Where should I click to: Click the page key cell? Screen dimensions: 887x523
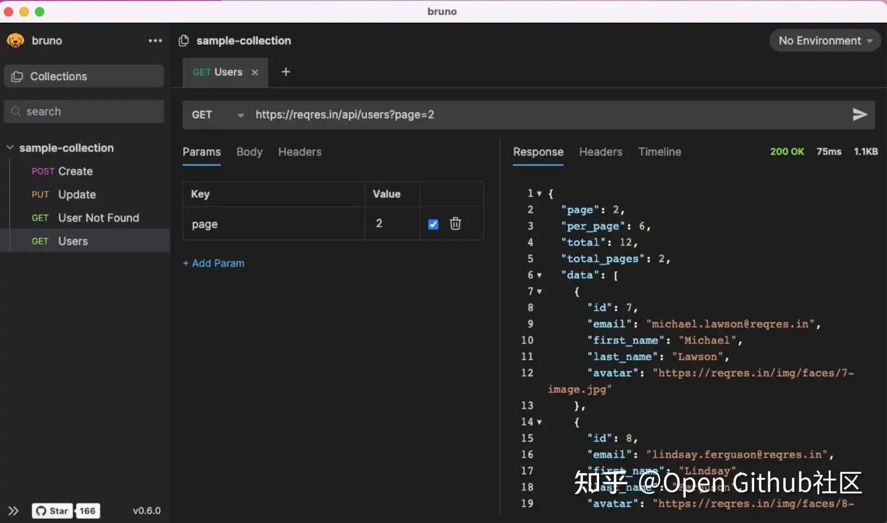pyautogui.click(x=274, y=224)
